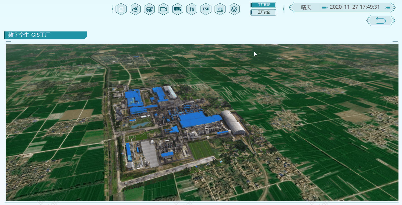The image size is (402, 205).
Task: Select the vehicle location tracking icon
Action: 149,9
